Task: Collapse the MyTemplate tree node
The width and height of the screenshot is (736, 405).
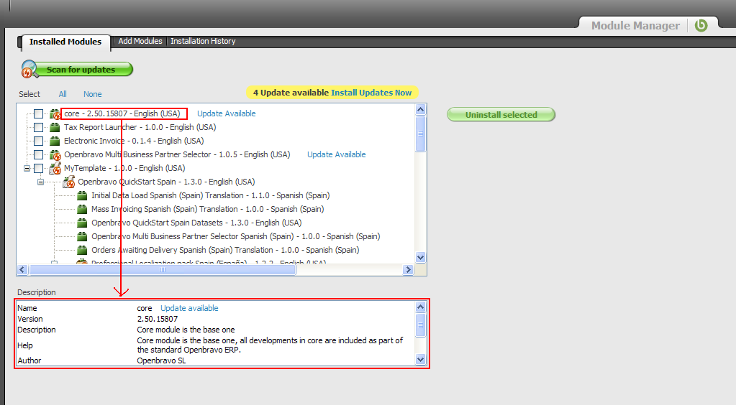Action: (x=27, y=168)
